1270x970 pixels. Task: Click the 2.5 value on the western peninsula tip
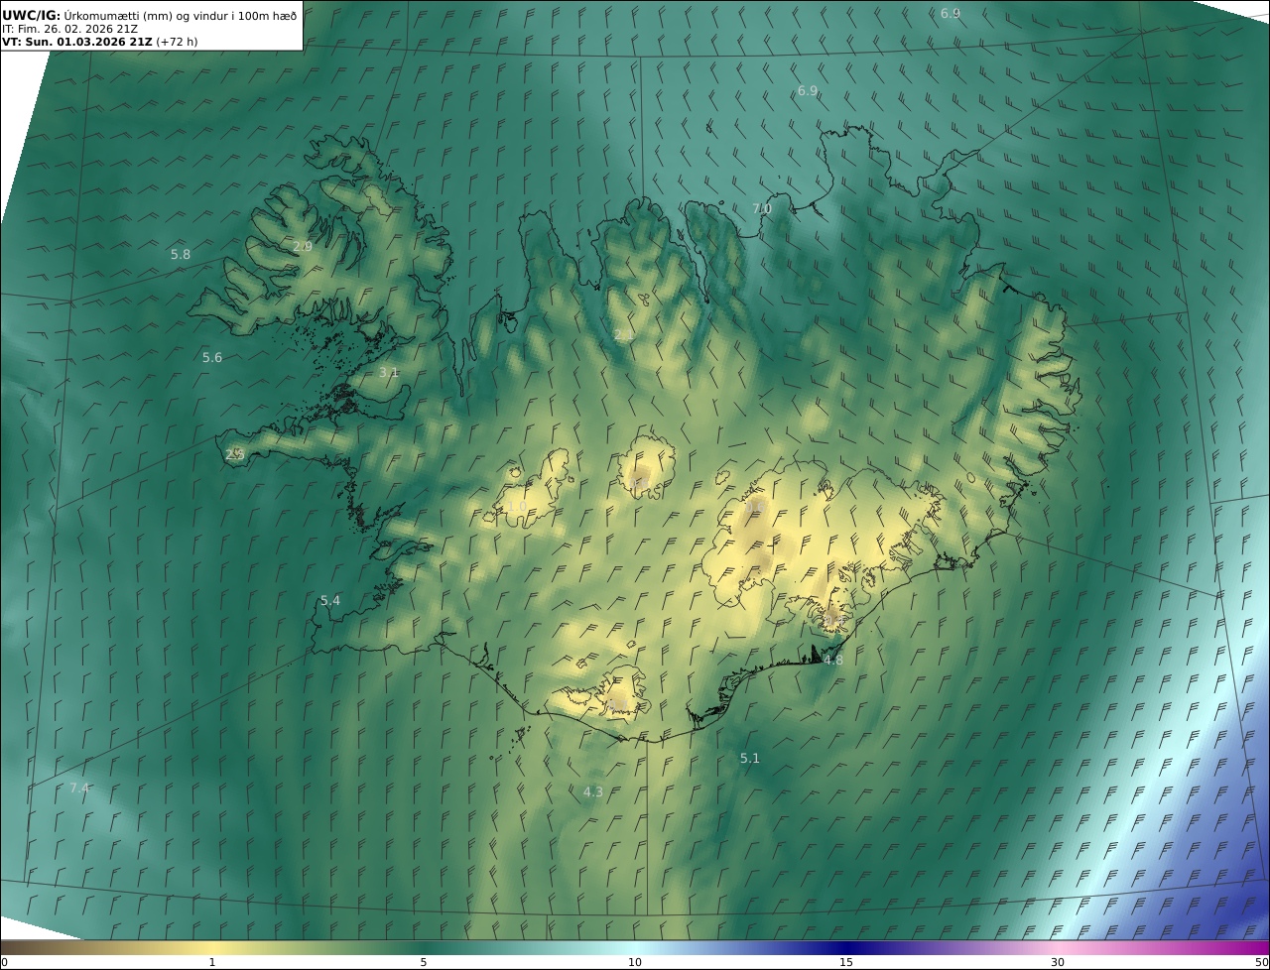coord(235,453)
